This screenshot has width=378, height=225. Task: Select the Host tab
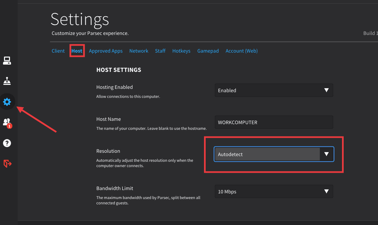(x=77, y=51)
